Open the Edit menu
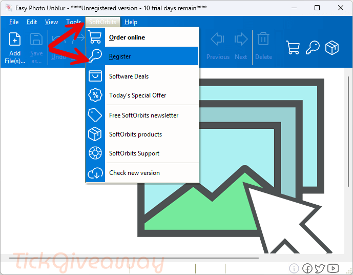 [x=32, y=22]
